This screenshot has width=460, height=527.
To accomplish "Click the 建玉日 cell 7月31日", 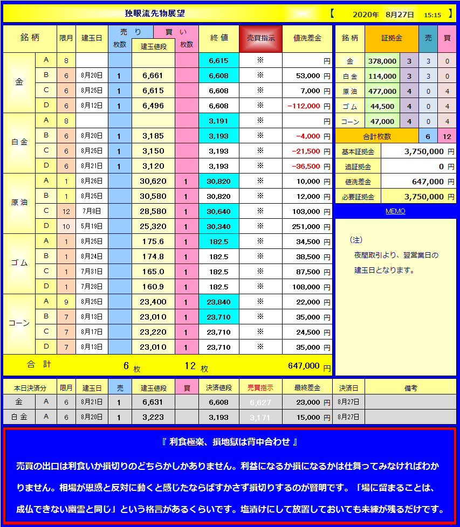I will tap(92, 272).
